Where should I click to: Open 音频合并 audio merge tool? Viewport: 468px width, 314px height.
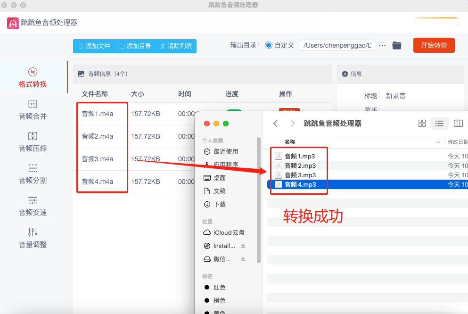33,110
